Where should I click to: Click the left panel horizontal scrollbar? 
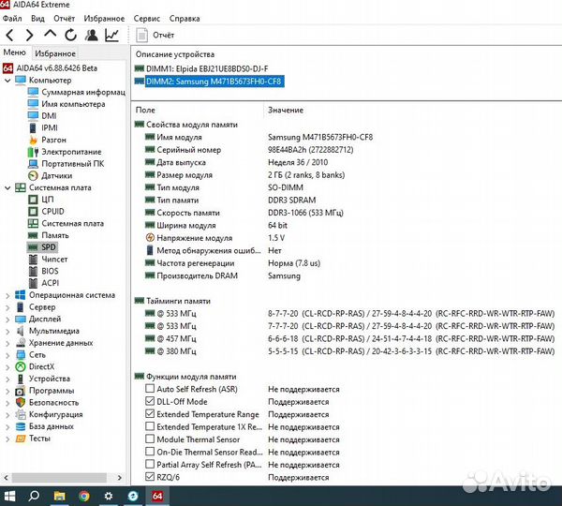point(56,477)
